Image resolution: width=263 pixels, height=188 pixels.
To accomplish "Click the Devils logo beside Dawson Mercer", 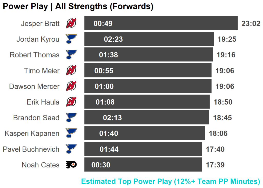I will pyautogui.click(x=71, y=86).
